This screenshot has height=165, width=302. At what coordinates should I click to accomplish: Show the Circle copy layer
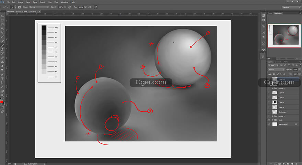[269, 112]
